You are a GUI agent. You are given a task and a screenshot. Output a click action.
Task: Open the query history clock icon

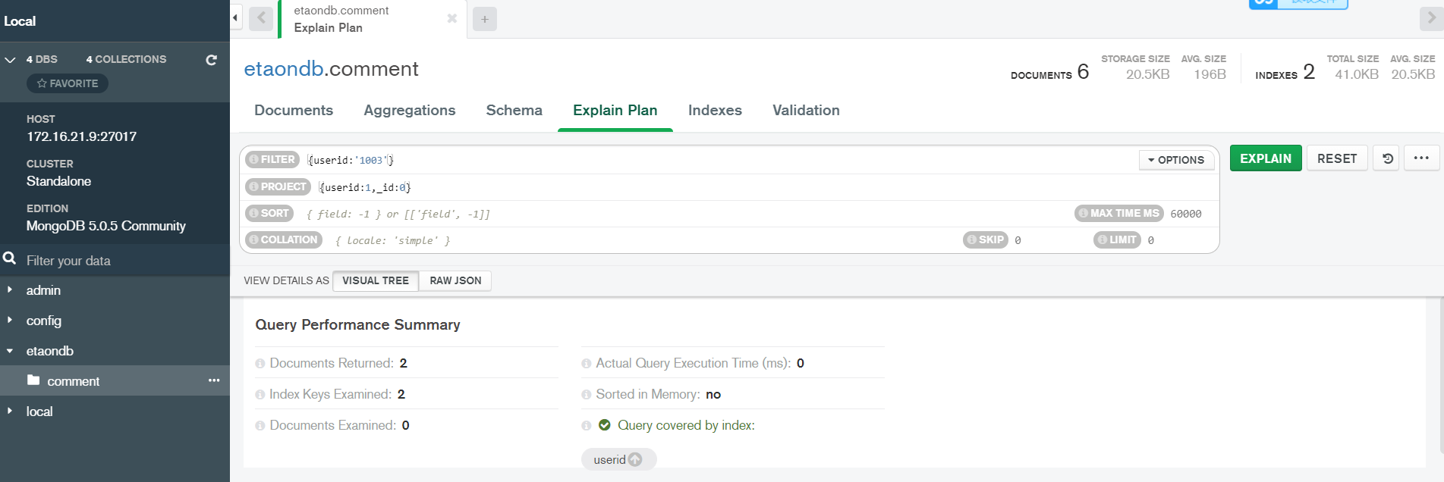[x=1387, y=158]
